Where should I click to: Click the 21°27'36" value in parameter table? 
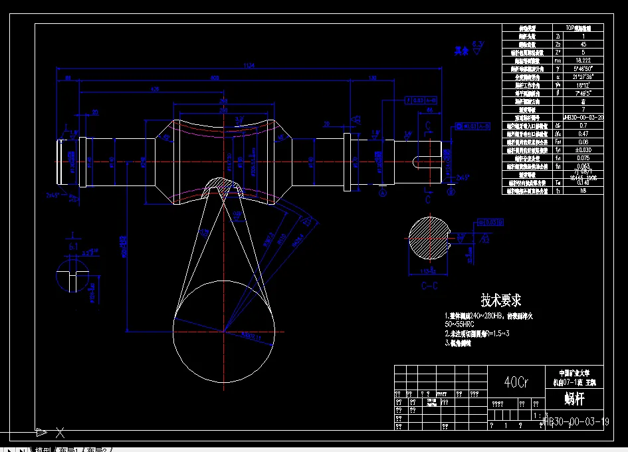(583, 76)
